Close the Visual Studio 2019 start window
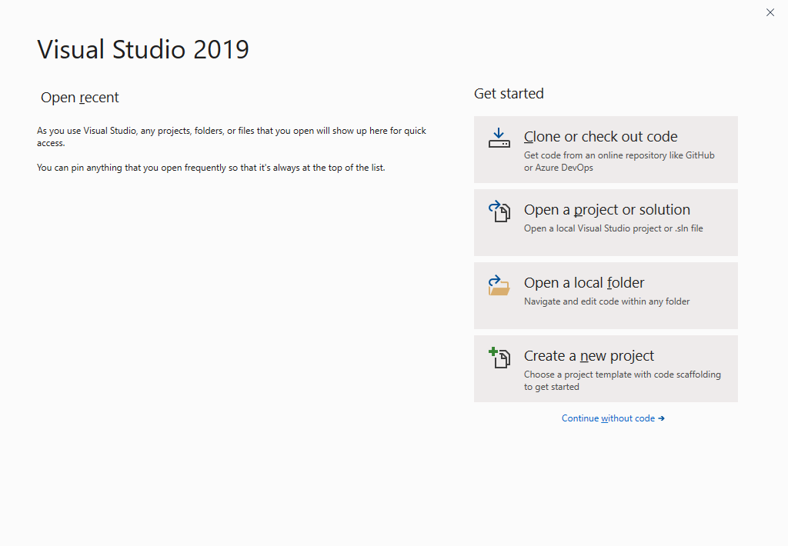This screenshot has width=788, height=546. (770, 12)
